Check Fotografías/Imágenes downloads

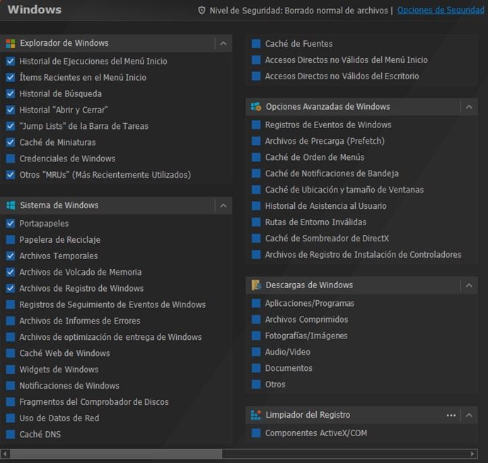256,336
